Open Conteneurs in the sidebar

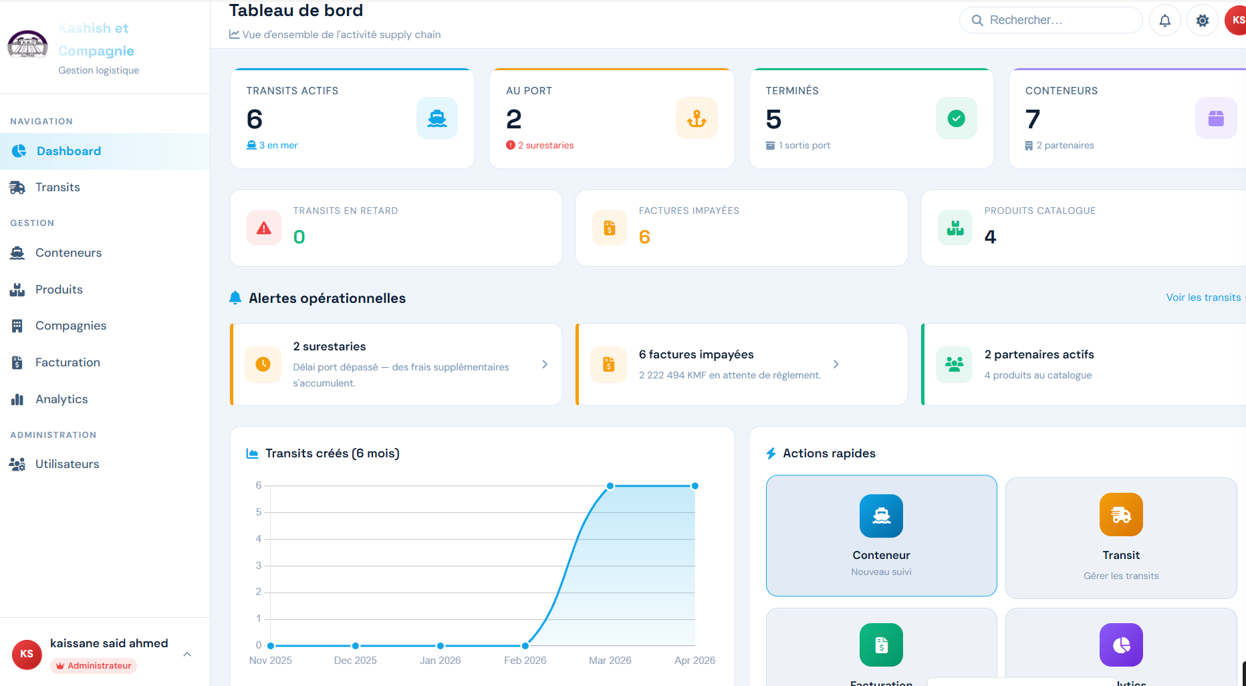[x=105, y=253]
